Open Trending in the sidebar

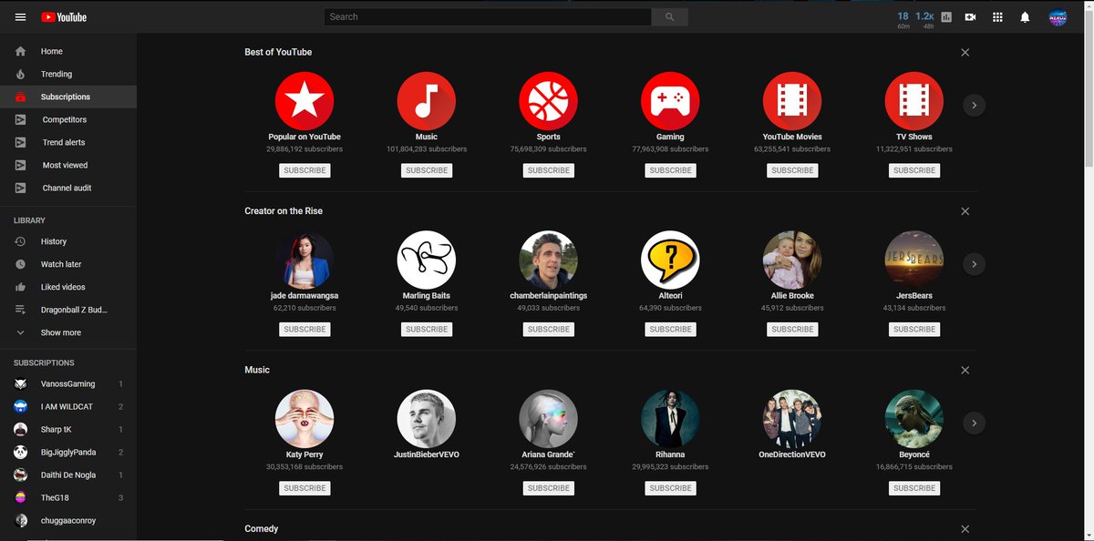click(x=68, y=74)
